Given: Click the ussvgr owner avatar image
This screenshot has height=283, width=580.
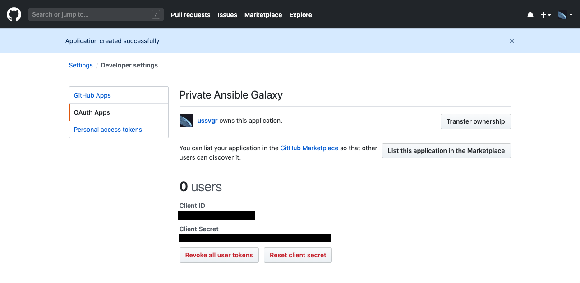Looking at the screenshot, I should tap(186, 121).
